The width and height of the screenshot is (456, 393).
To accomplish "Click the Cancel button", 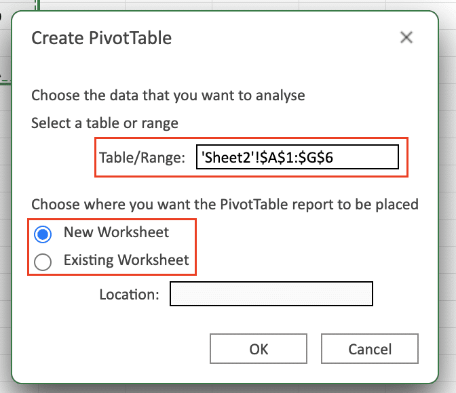I will click(370, 348).
